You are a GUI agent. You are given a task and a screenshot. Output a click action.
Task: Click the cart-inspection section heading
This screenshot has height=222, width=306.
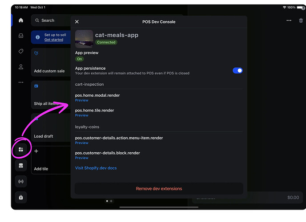(x=89, y=84)
